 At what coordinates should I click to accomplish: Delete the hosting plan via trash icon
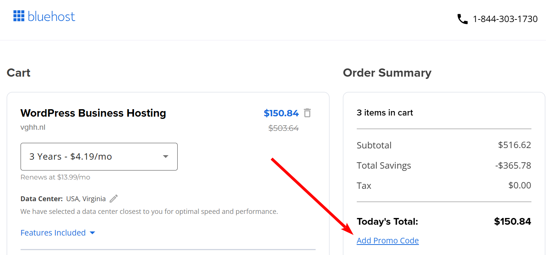tap(307, 113)
